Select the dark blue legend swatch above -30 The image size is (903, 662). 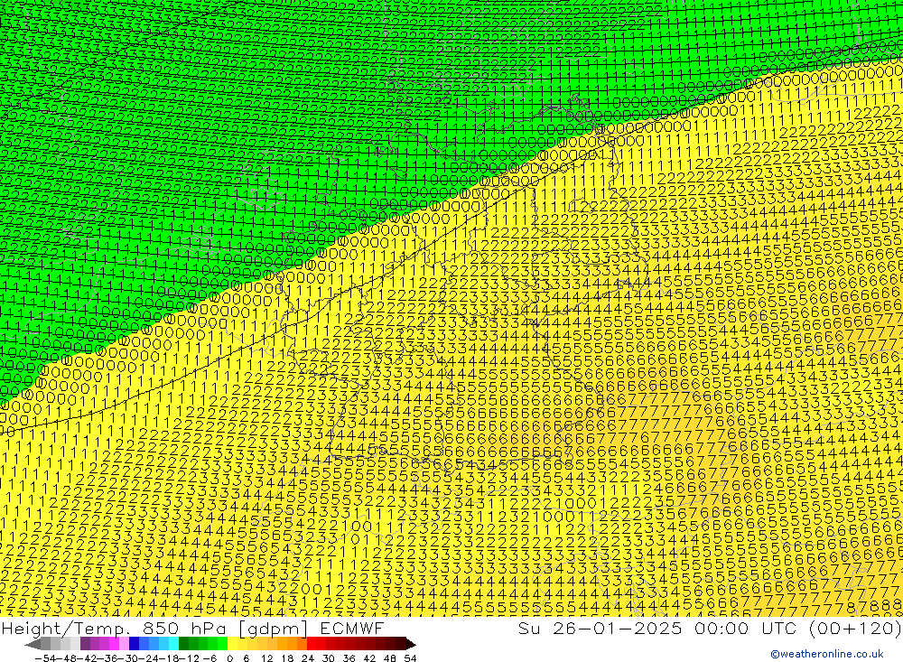click(134, 644)
